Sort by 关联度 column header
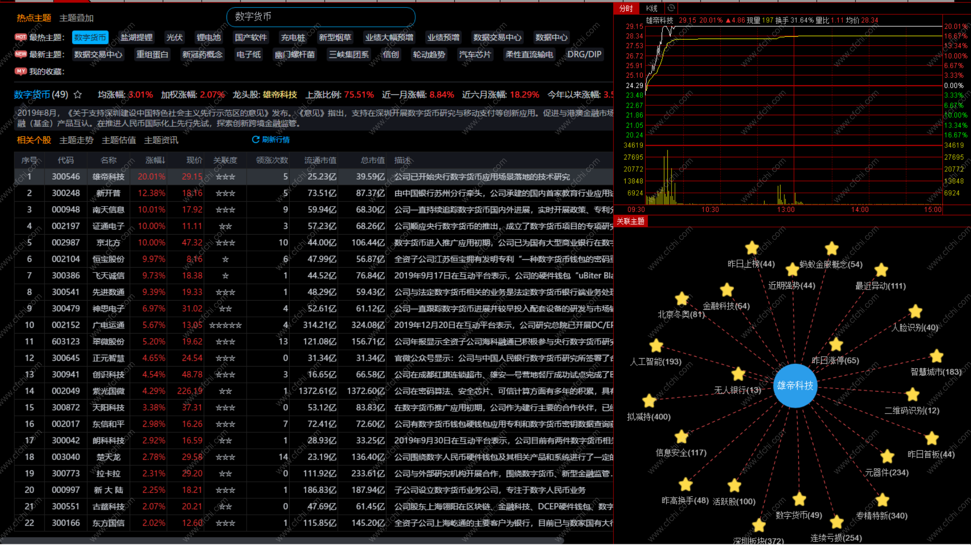The image size is (971, 545). (225, 160)
